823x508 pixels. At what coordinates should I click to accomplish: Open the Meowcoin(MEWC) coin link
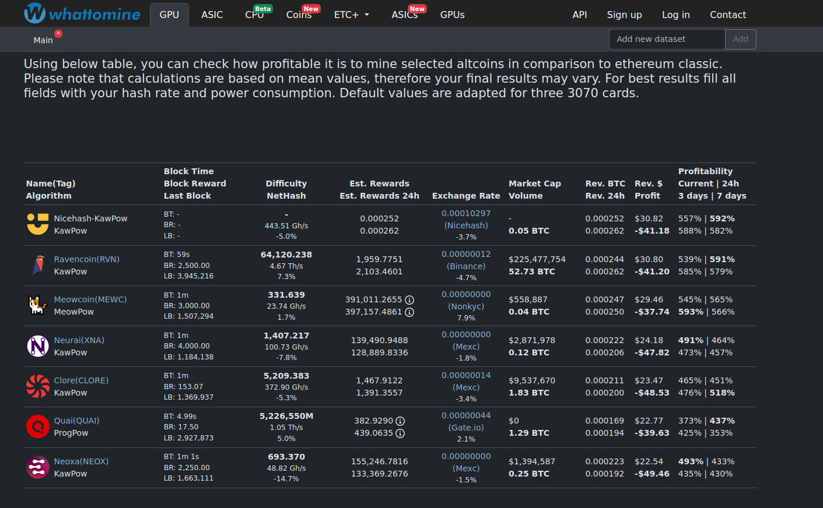(90, 299)
